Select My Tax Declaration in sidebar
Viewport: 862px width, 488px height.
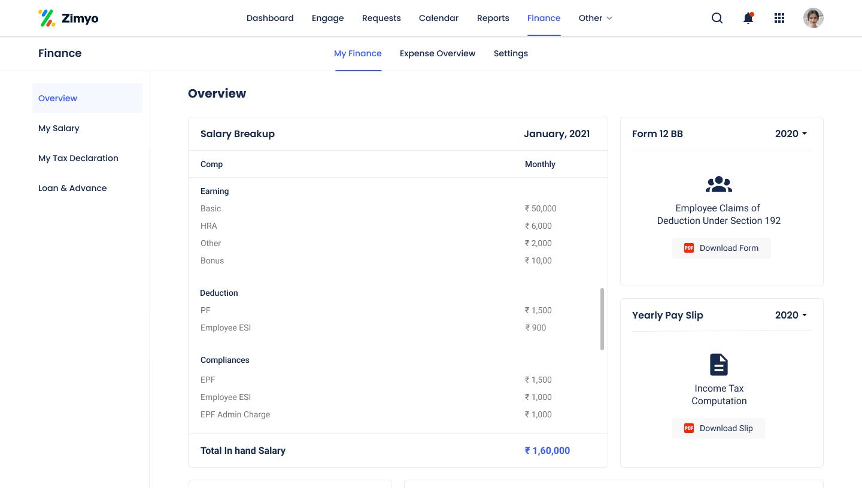(x=78, y=158)
